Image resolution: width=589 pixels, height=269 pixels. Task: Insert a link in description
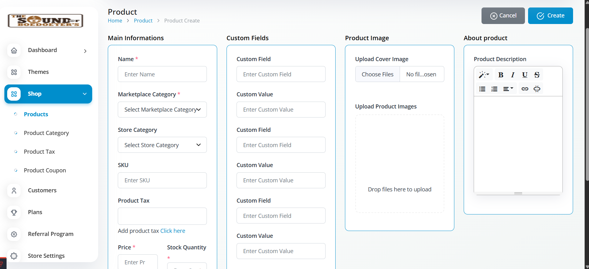pyautogui.click(x=525, y=89)
